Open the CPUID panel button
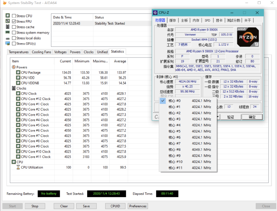Image resolution: width=277 pixels, height=211 pixels. (115, 206)
